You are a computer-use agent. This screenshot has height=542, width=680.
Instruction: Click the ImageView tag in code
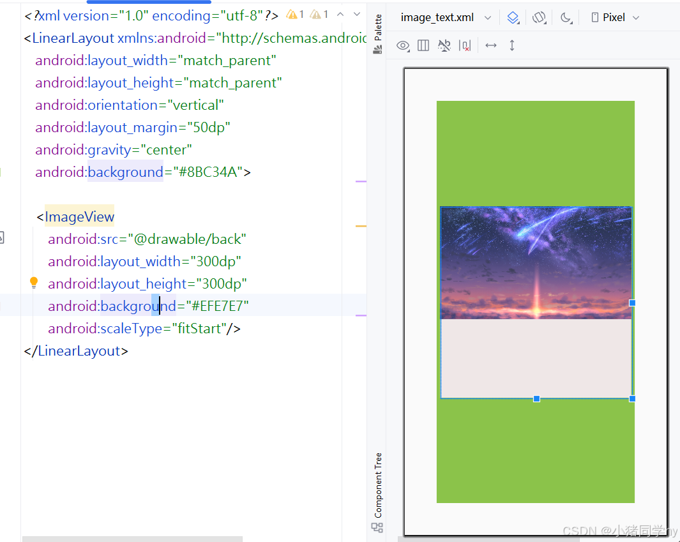point(79,216)
